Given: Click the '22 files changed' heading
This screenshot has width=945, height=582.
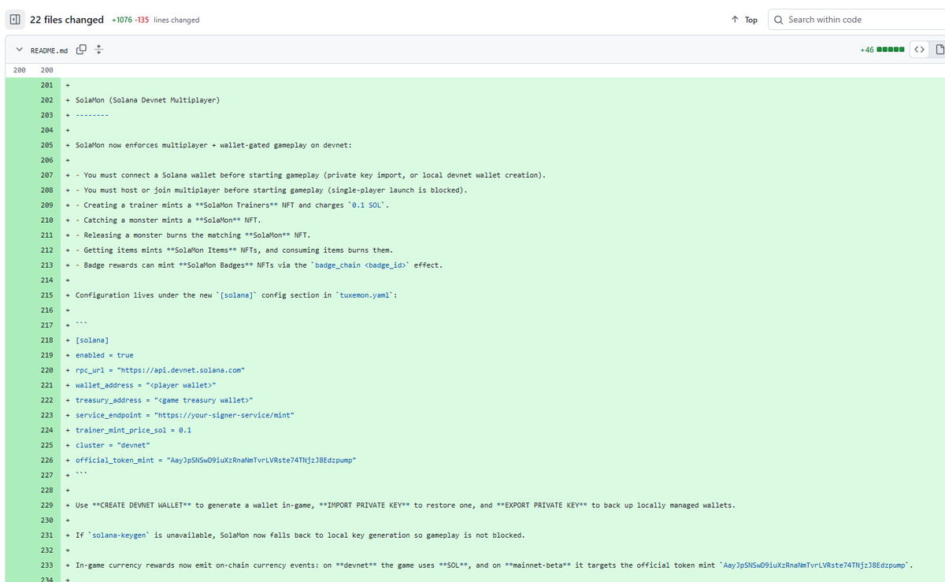Looking at the screenshot, I should point(66,20).
